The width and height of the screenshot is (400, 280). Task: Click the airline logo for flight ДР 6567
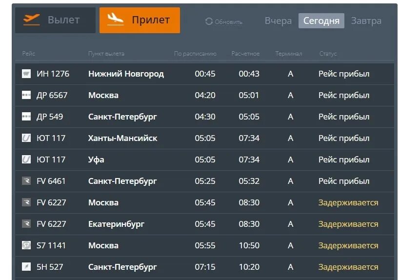[x=26, y=96]
